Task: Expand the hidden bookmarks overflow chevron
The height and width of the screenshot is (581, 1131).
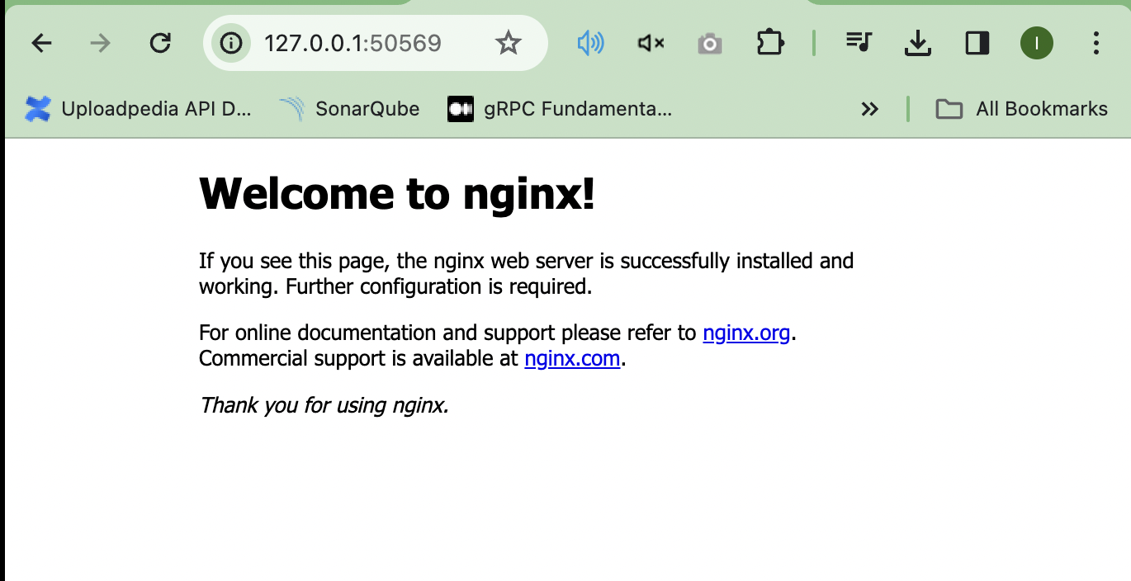Action: point(869,109)
